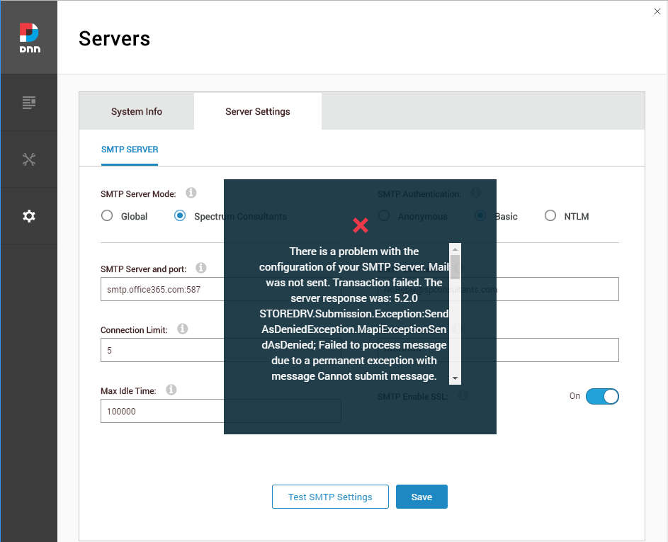Viewport: 668px width, 542px height.
Task: Click info icon beside Connection Limit
Action: (182, 329)
